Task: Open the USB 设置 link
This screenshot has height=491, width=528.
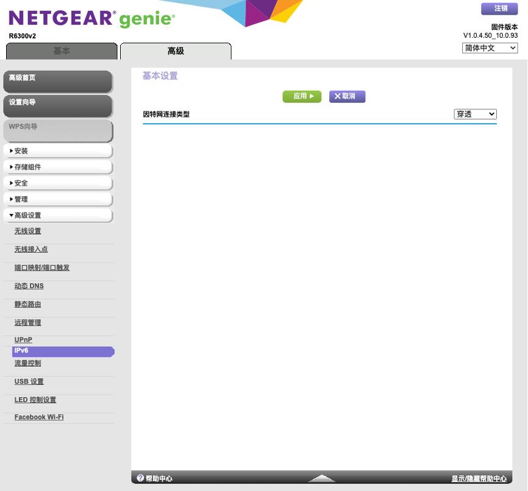Action: coord(29,381)
